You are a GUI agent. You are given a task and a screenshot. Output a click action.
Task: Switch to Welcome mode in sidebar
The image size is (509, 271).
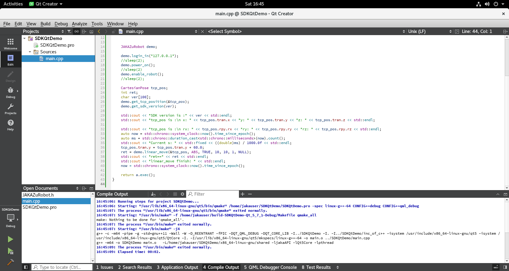[x=10, y=44]
